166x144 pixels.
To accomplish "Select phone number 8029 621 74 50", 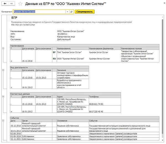I will (96, 104).
